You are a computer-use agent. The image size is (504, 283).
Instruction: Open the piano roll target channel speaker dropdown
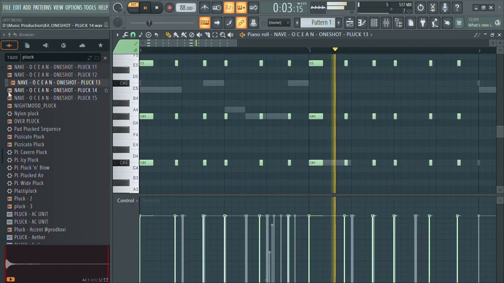242,35
